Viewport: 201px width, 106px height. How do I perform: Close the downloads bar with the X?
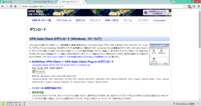tap(198, 104)
